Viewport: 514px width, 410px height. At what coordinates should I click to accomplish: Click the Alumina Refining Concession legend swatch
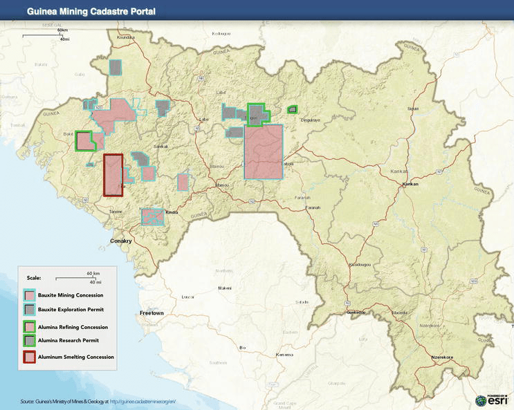pos(30,327)
